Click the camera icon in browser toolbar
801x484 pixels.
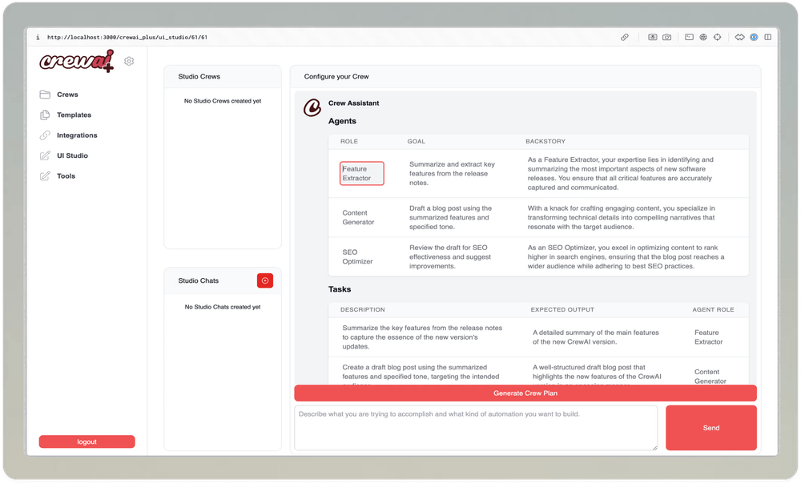(x=666, y=38)
